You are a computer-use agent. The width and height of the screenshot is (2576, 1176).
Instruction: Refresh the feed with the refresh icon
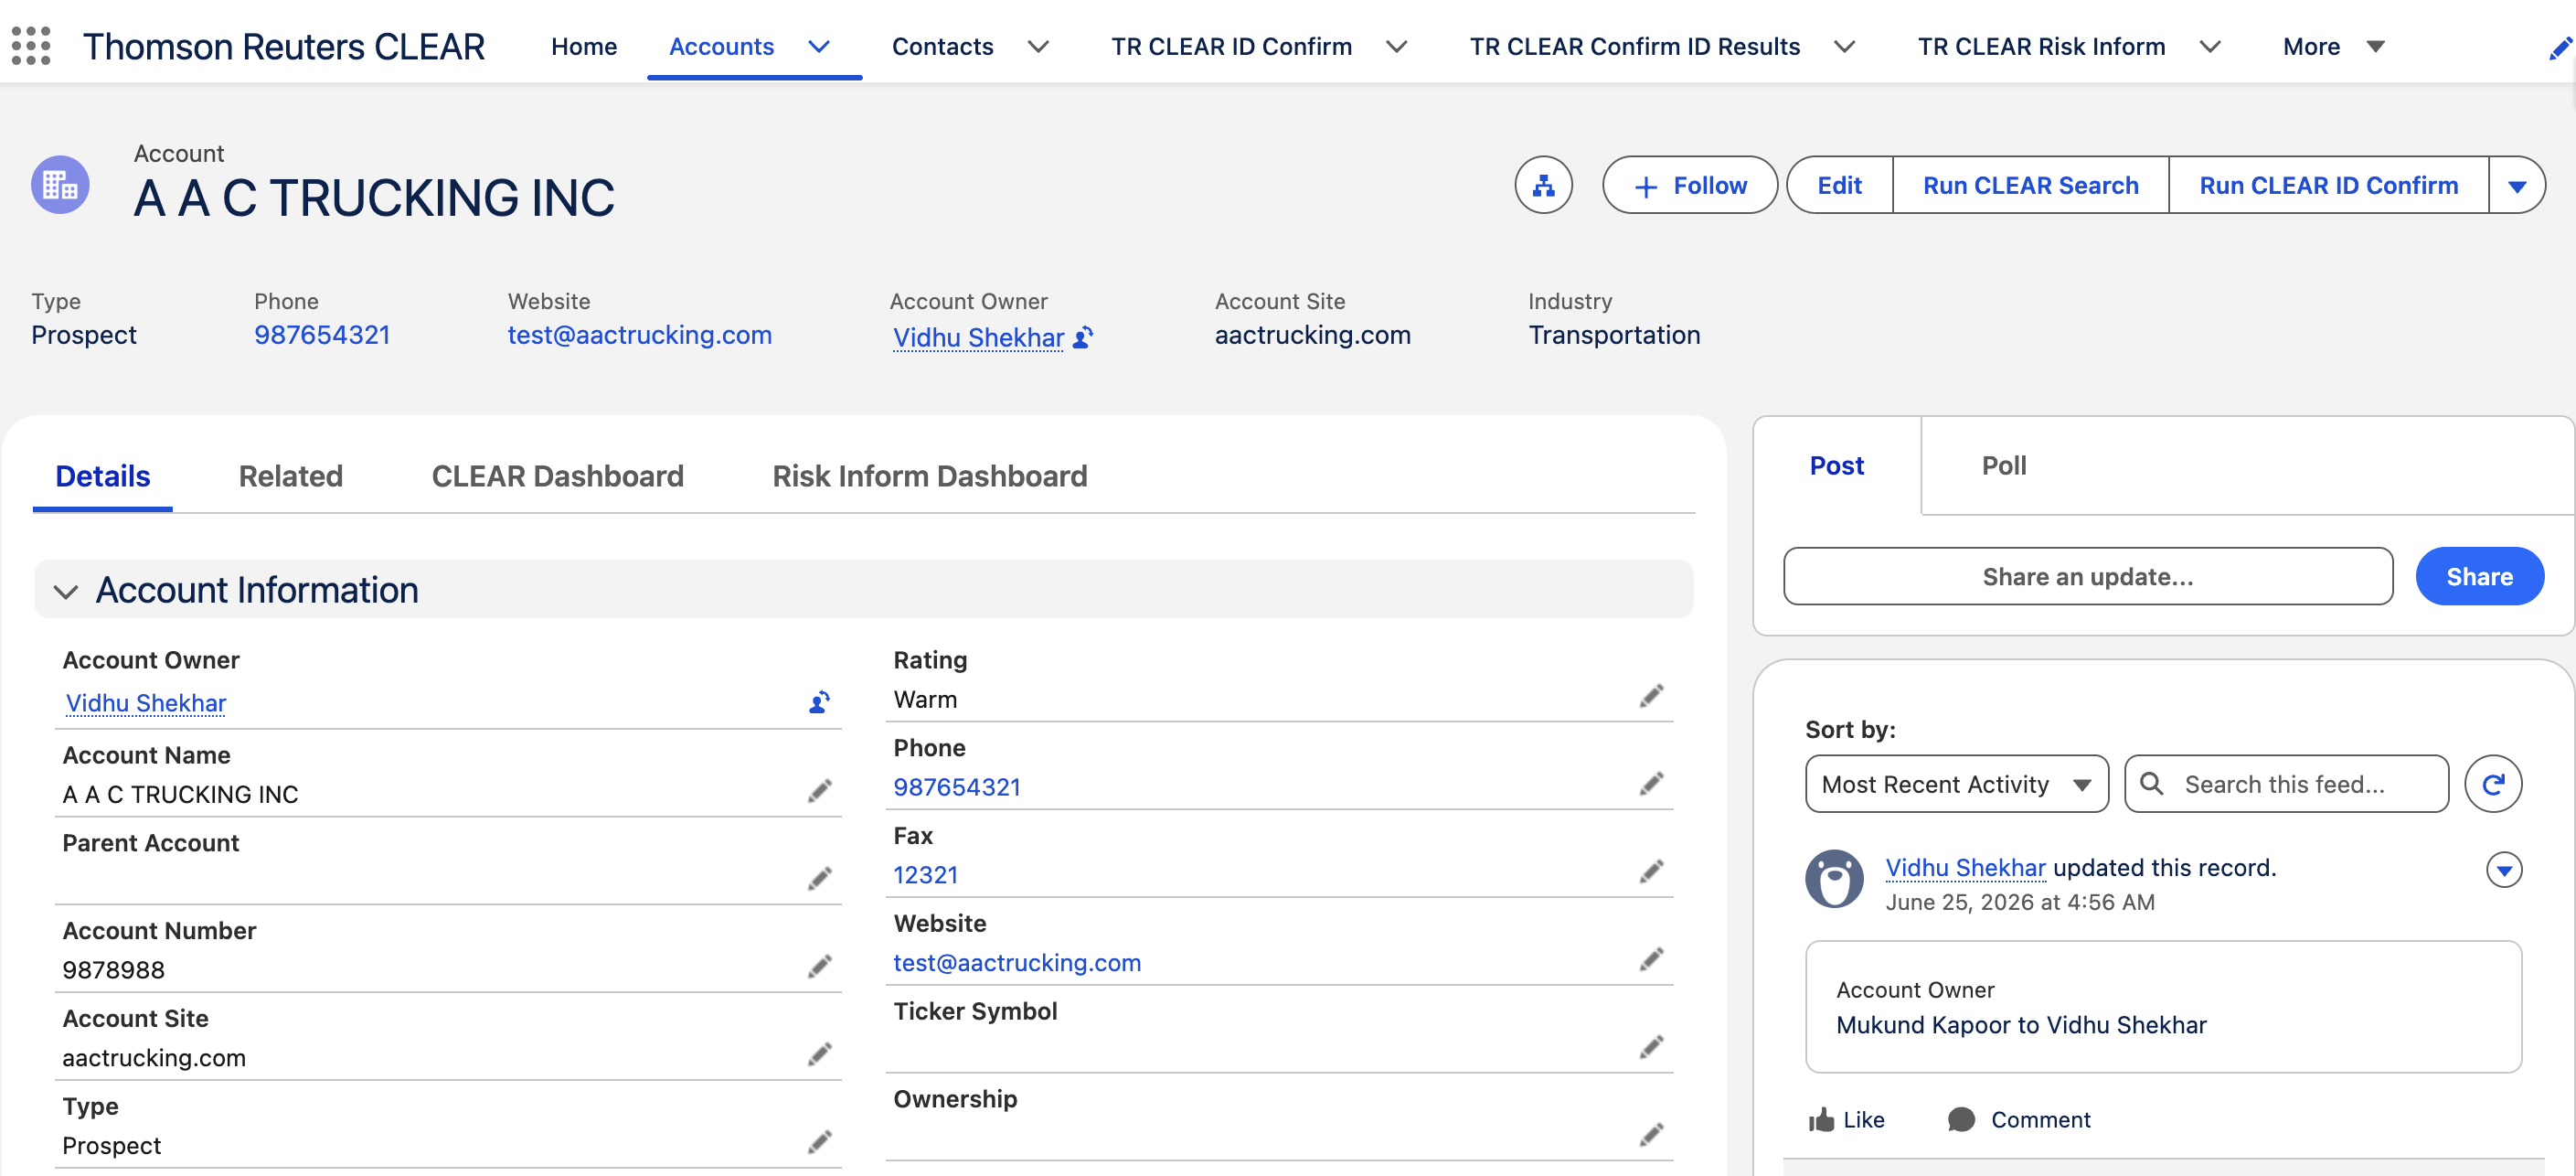[x=2493, y=784]
